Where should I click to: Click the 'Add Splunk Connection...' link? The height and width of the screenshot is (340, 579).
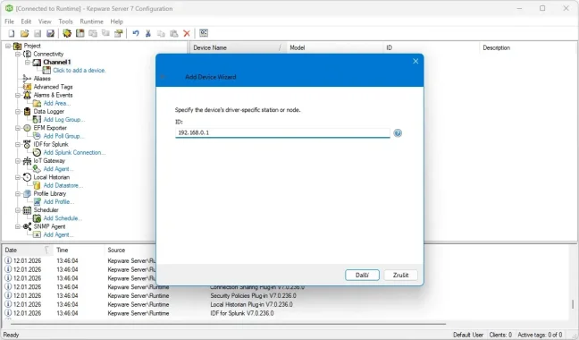[74, 152]
